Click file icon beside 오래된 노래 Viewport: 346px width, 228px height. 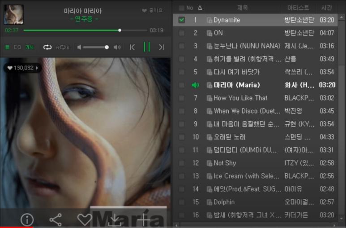coord(209,137)
